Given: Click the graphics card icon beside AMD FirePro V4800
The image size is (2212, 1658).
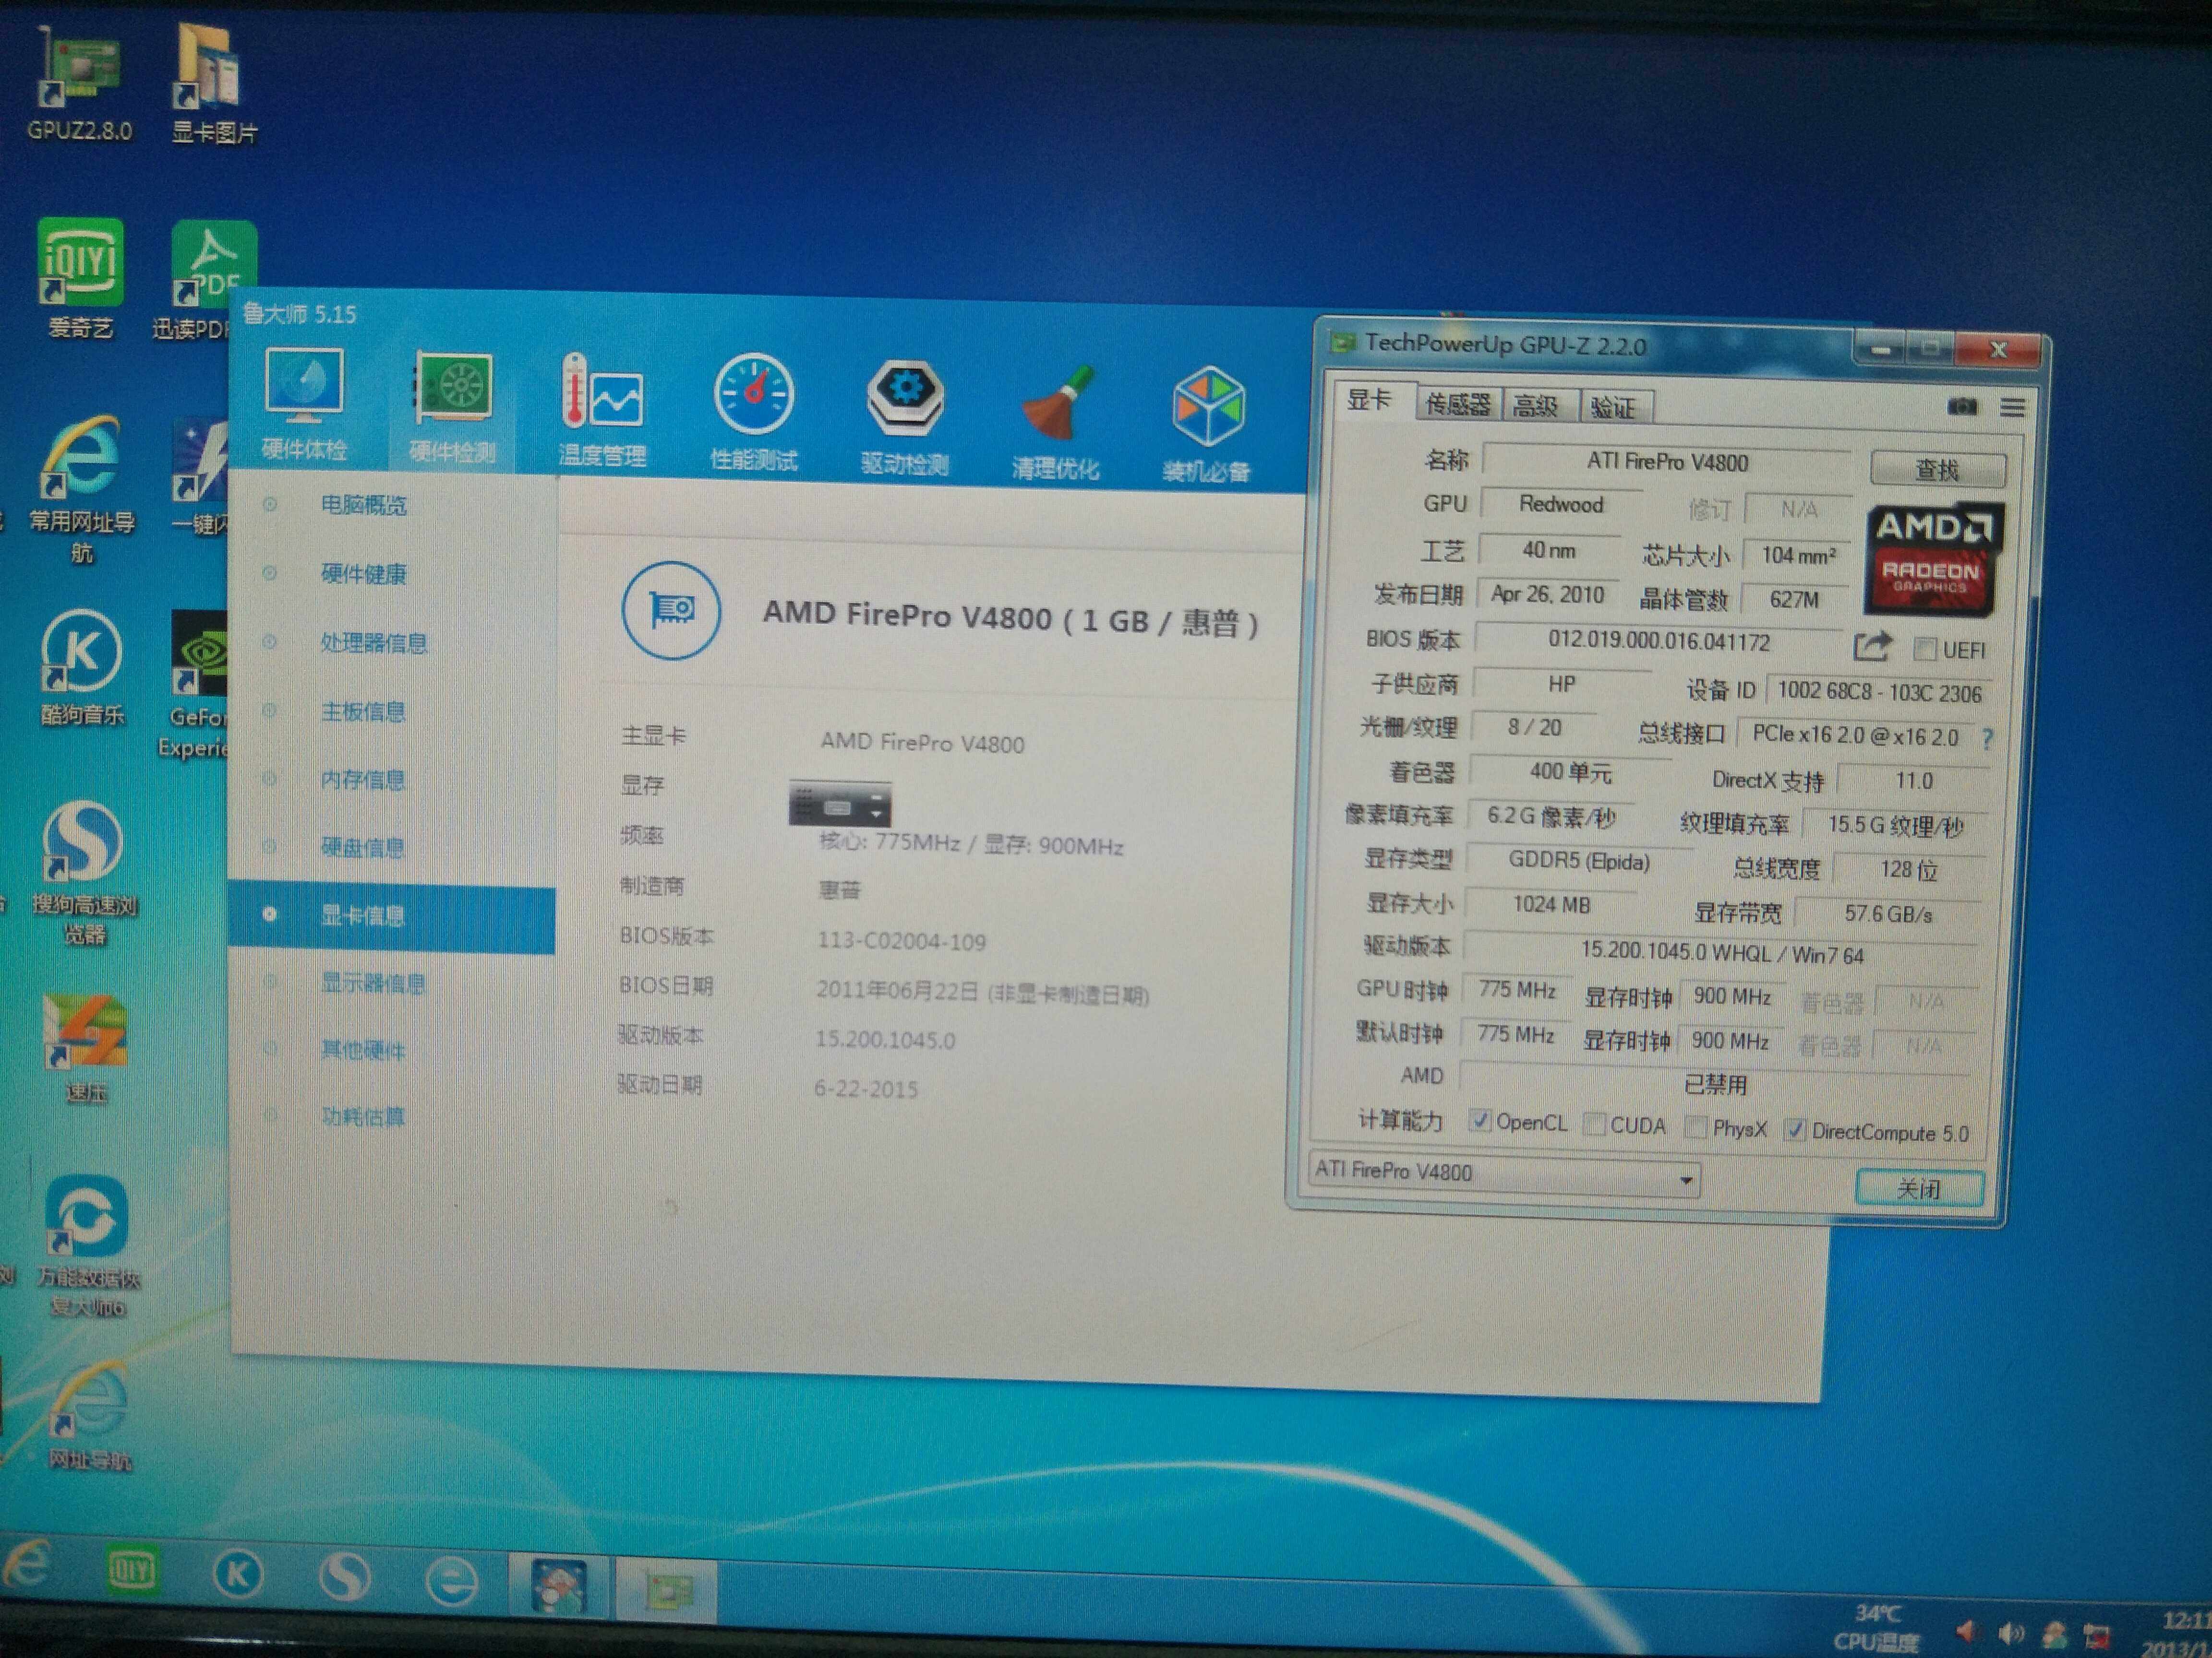Looking at the screenshot, I should tap(671, 610).
